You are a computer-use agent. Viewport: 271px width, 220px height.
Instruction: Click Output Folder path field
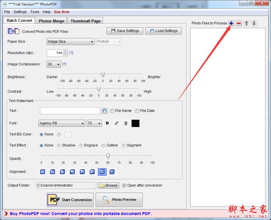(x=66, y=186)
